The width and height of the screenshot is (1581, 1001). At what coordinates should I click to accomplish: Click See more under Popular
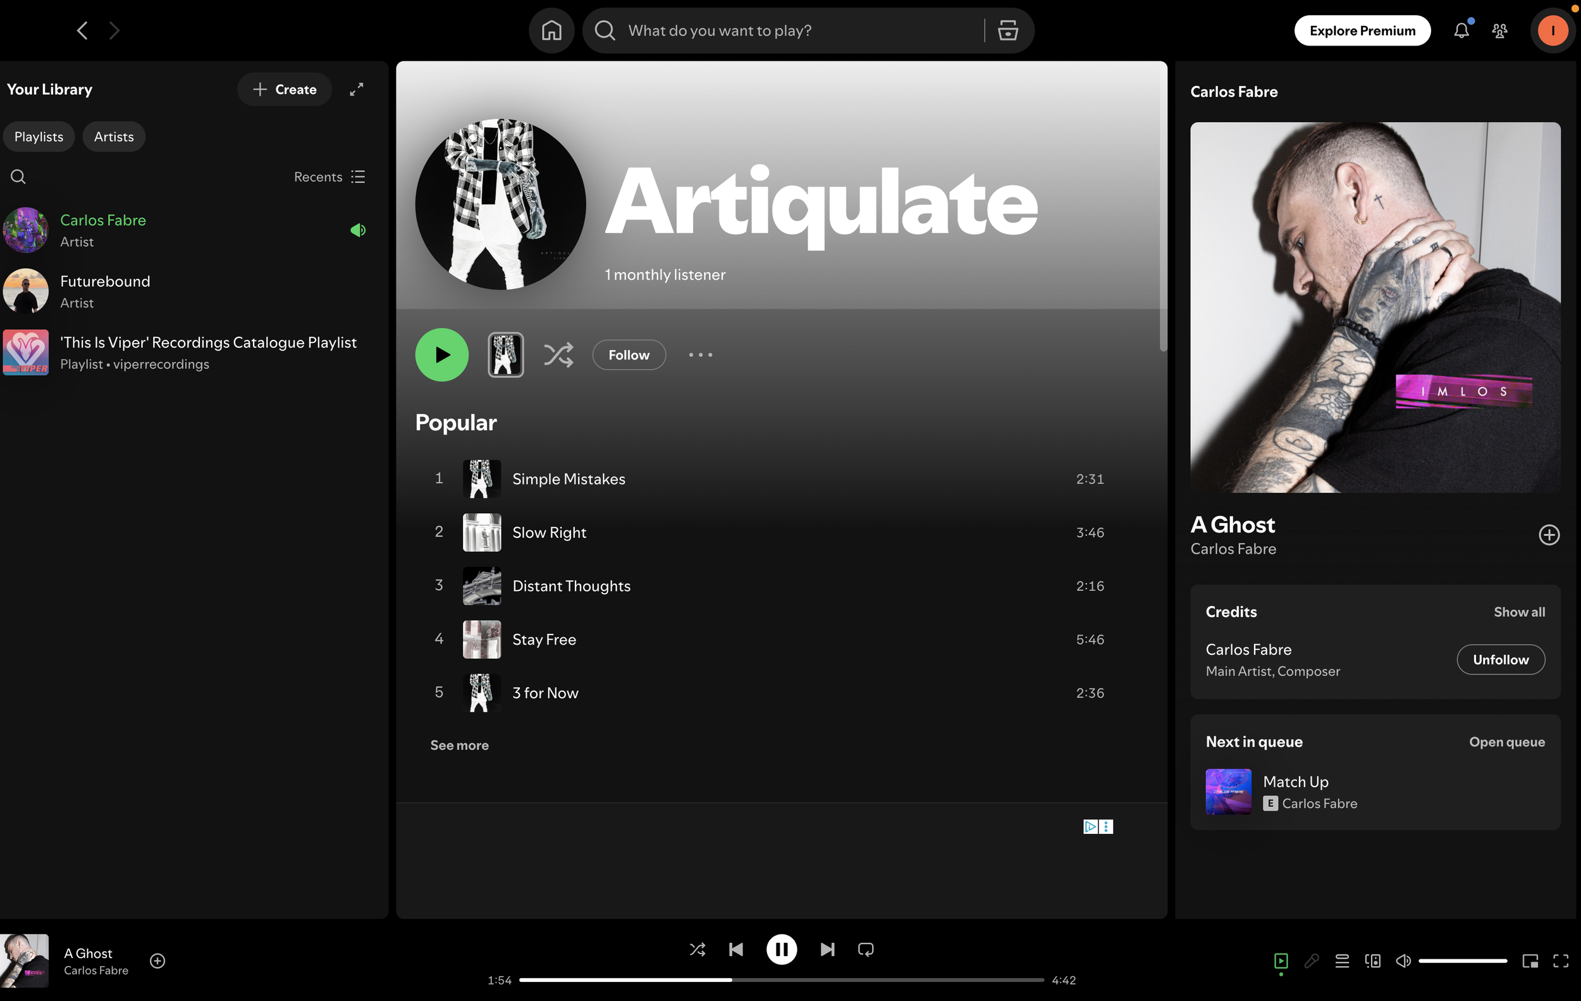(459, 745)
